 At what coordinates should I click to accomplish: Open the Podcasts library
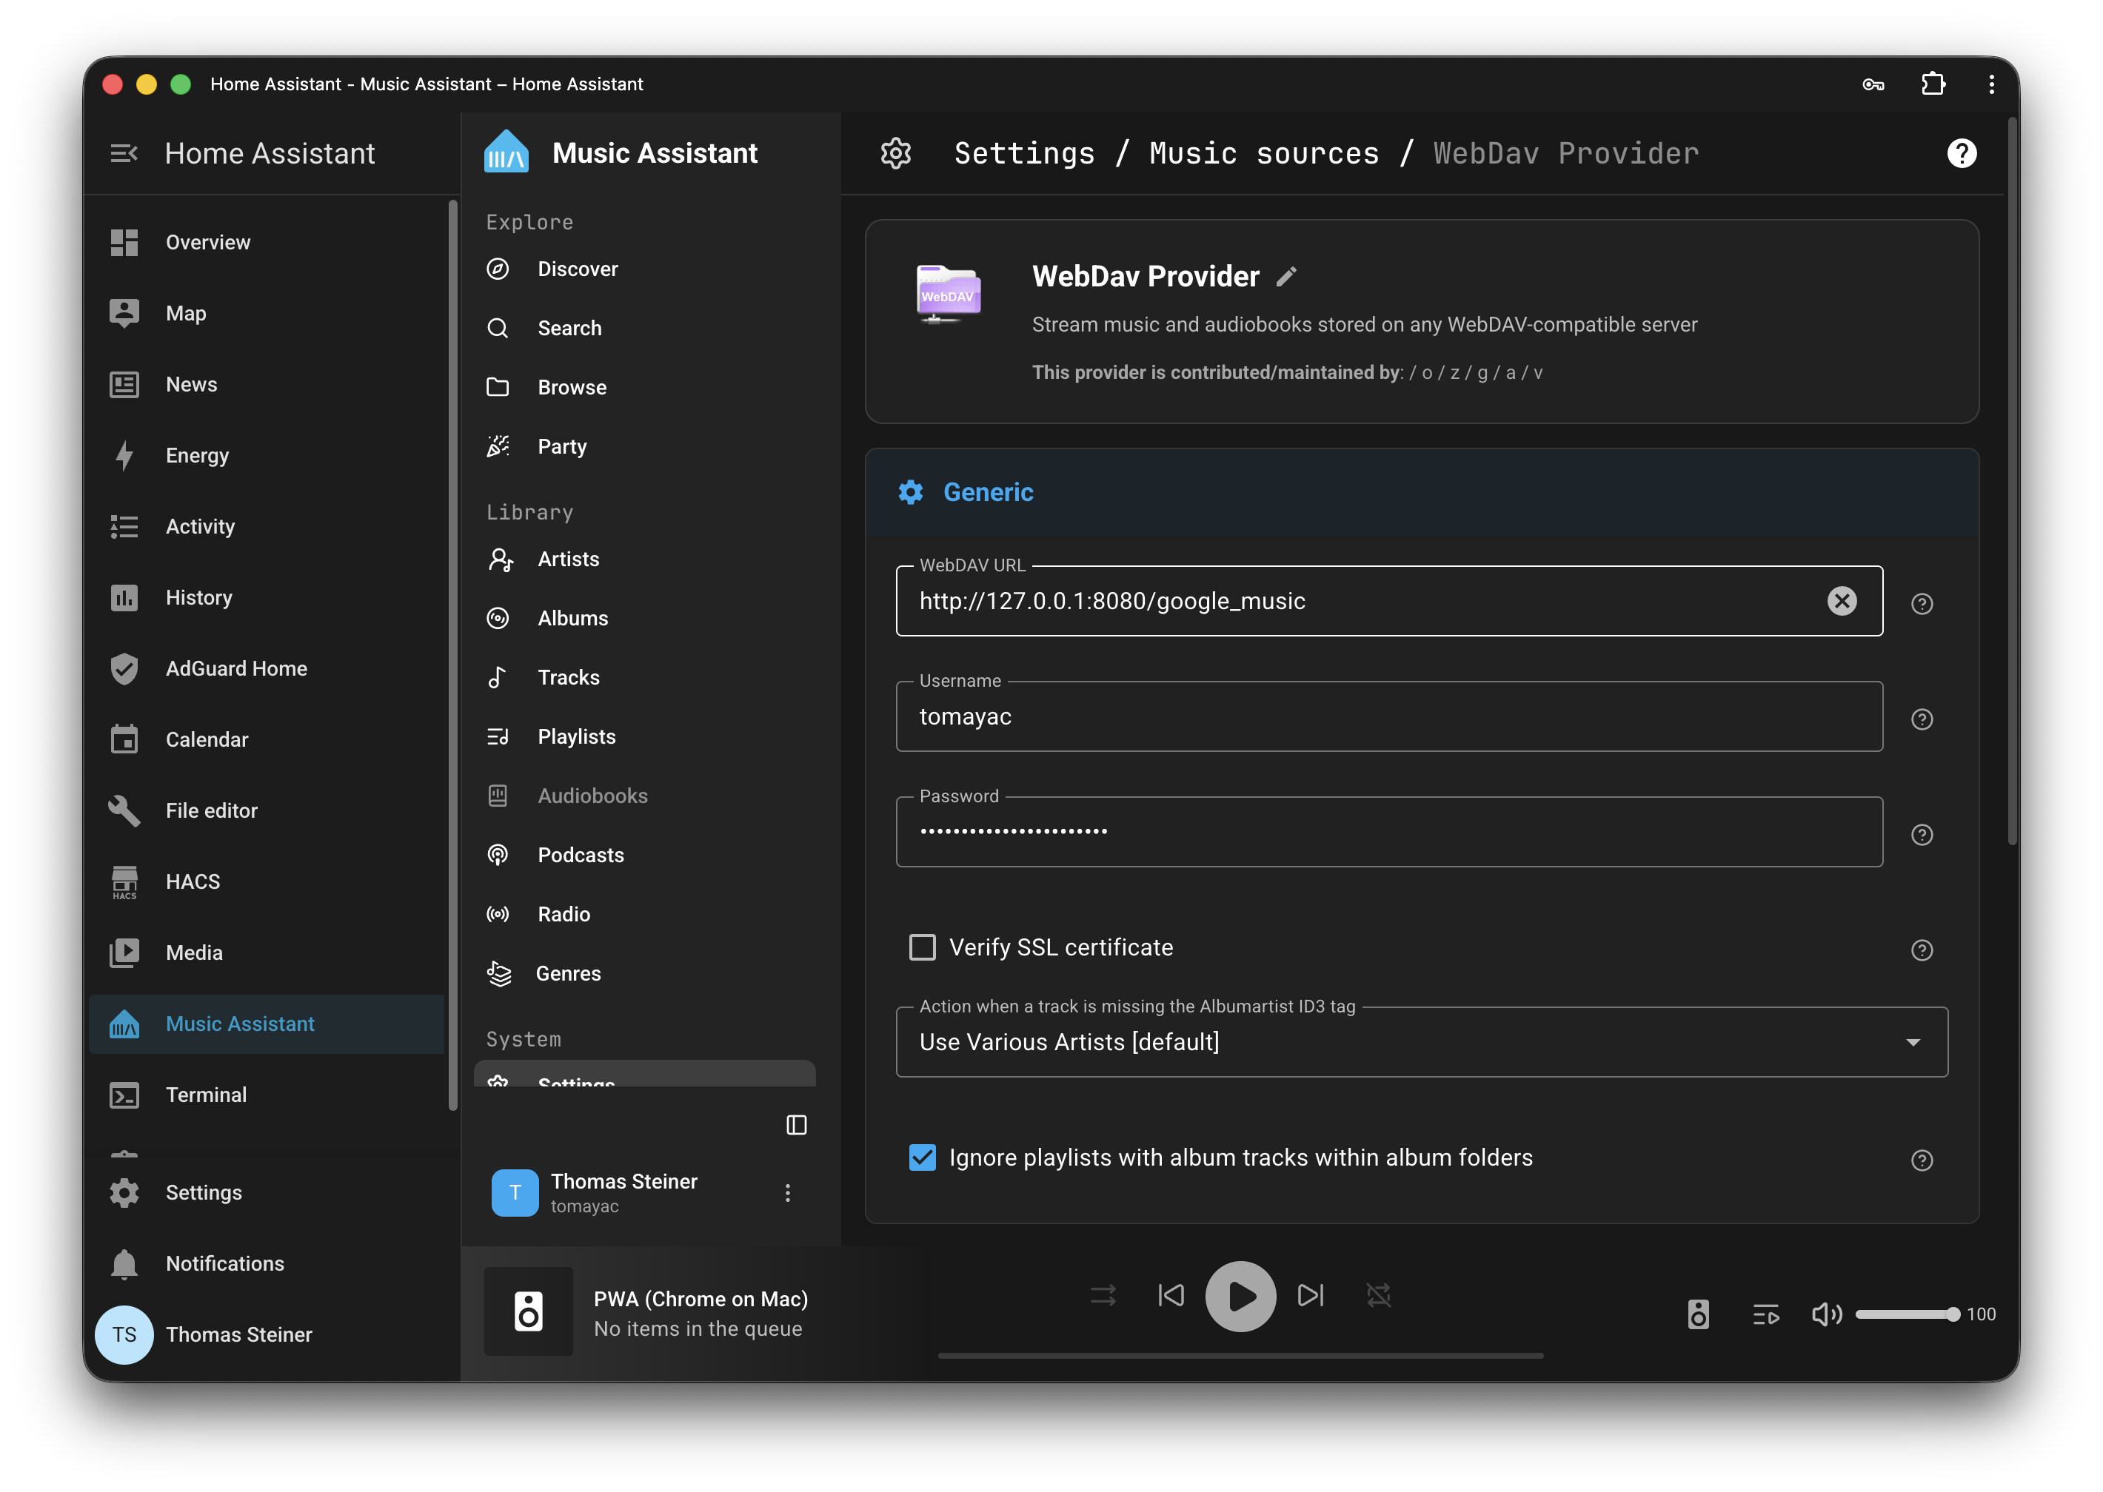[643, 854]
